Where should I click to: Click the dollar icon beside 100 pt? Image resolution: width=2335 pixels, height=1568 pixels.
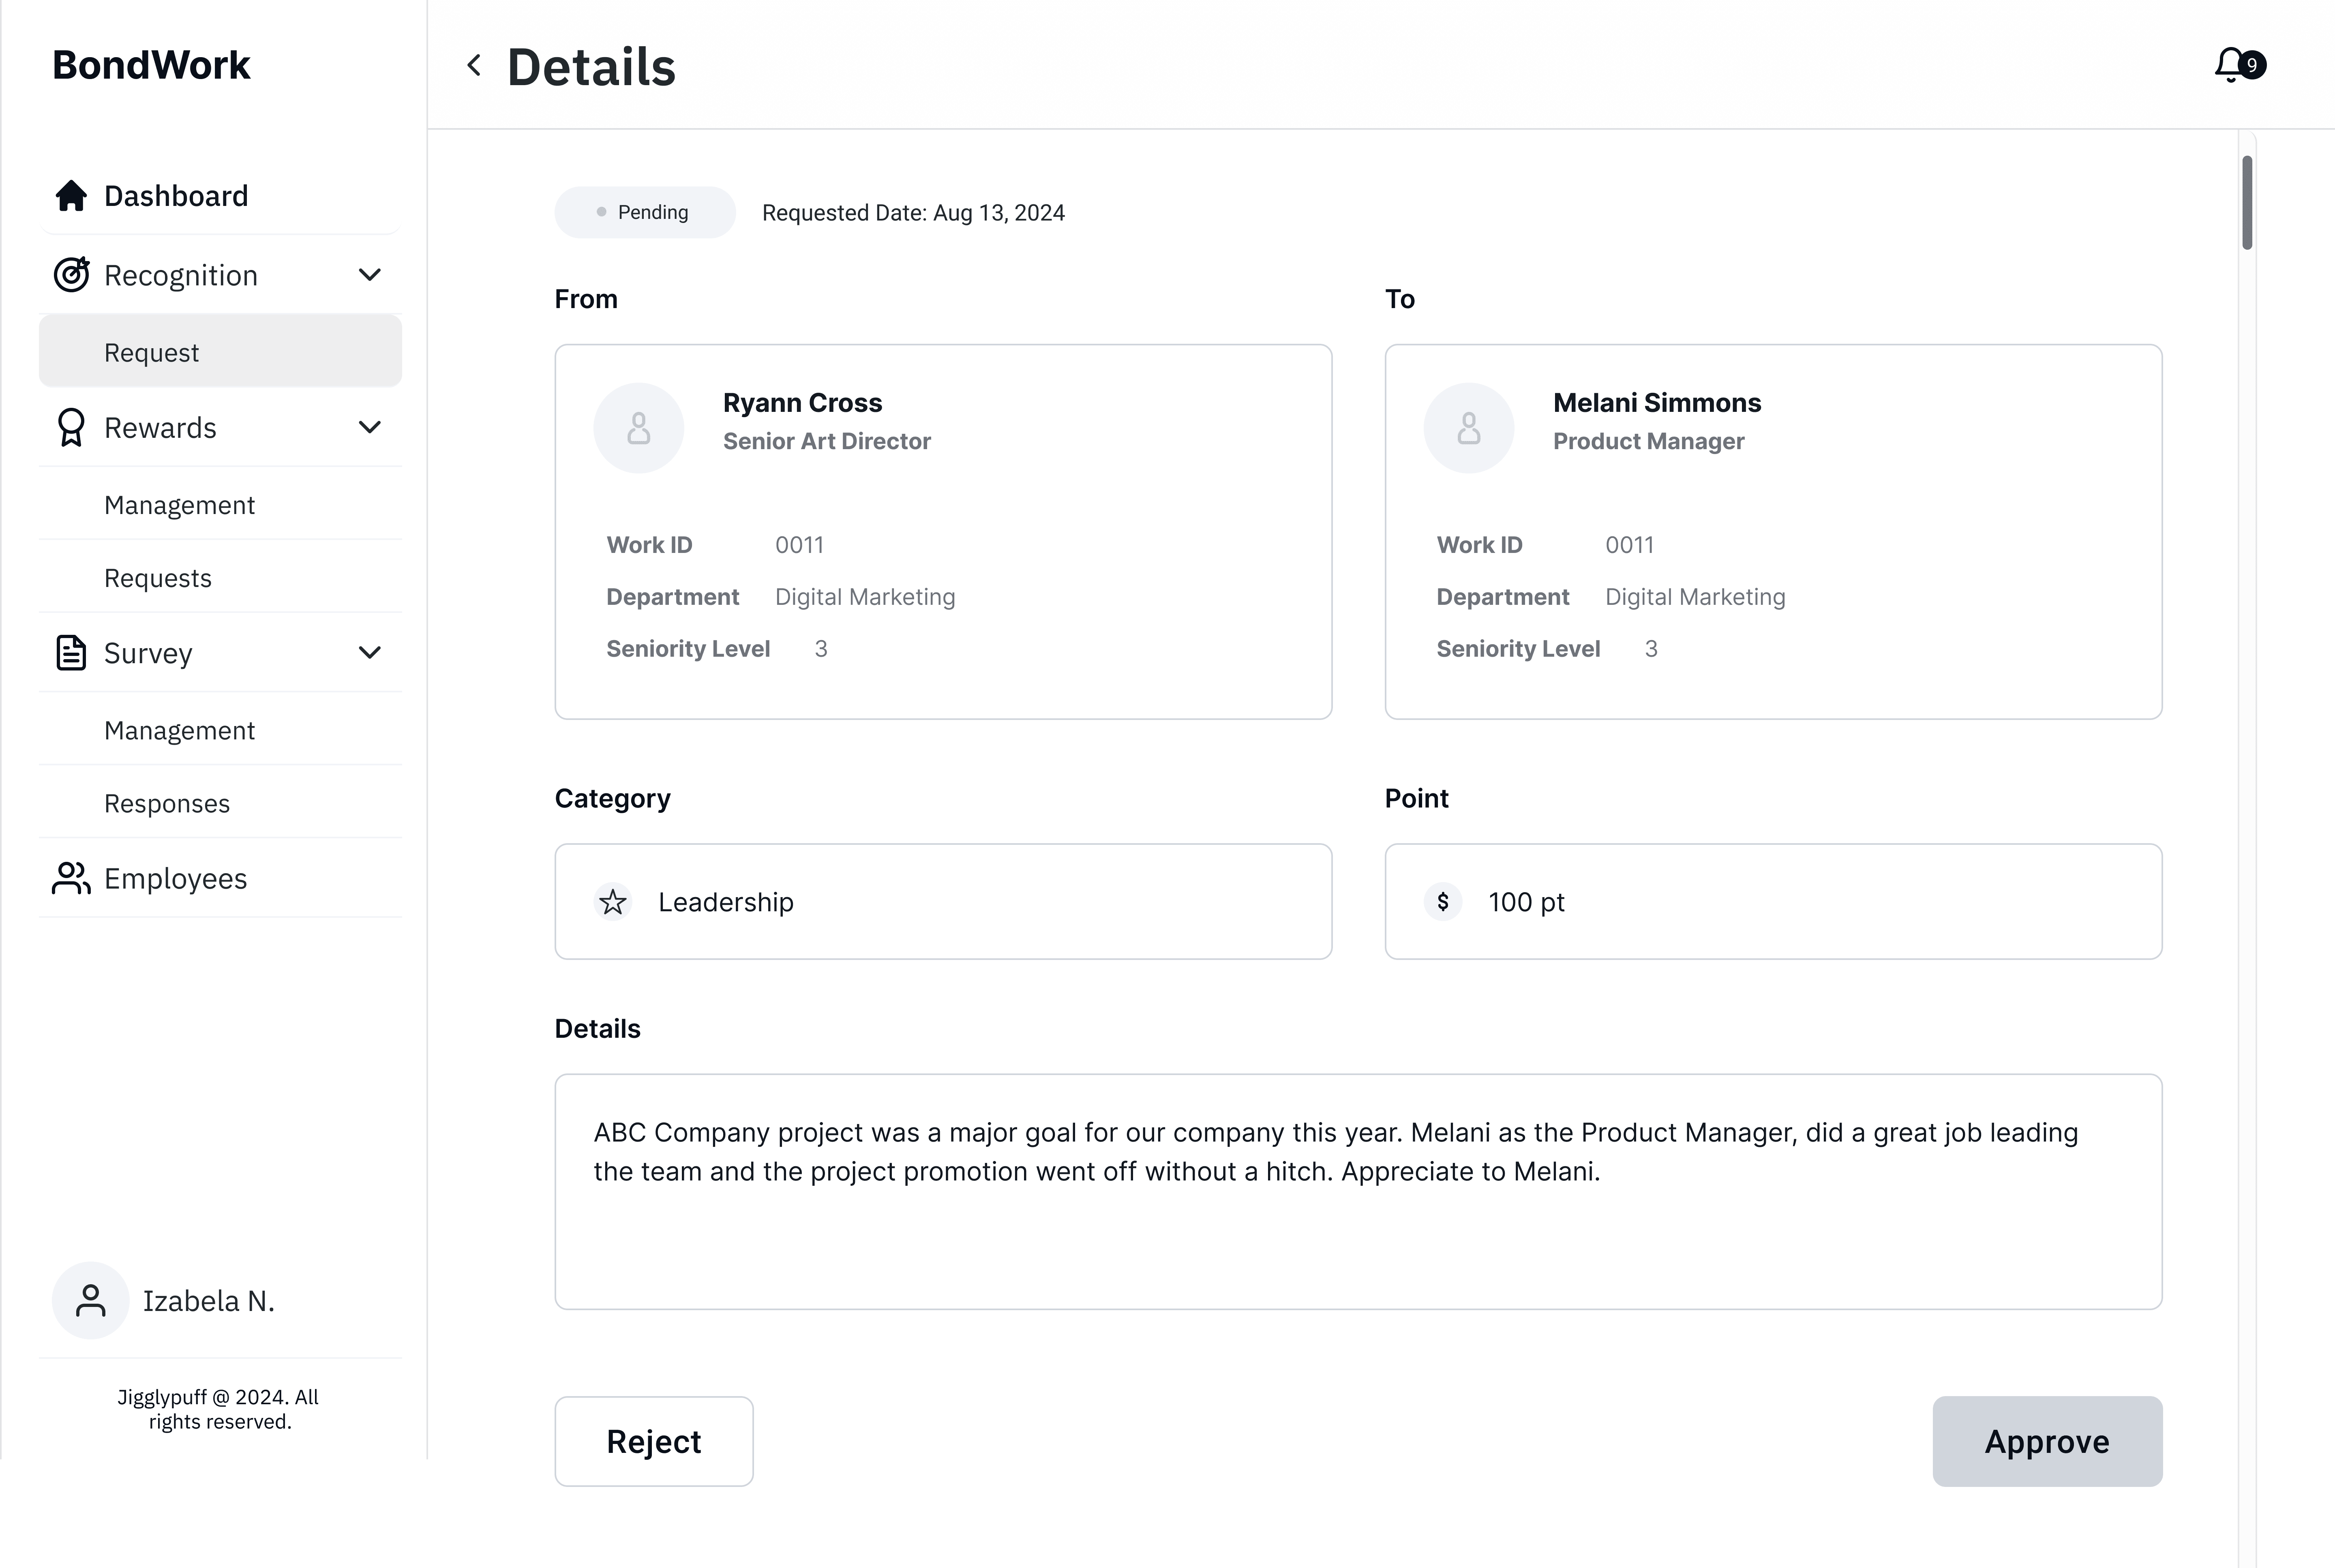tap(1443, 902)
